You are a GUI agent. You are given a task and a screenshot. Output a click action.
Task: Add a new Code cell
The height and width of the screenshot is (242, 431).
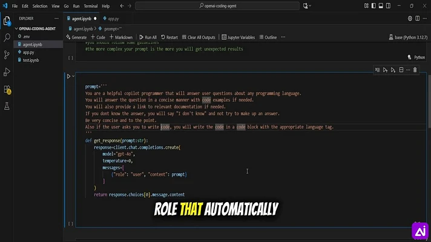coord(98,37)
